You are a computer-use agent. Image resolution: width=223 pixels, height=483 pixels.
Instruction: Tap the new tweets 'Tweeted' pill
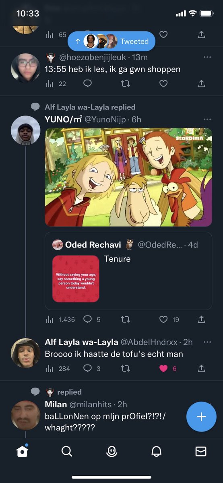click(111, 41)
